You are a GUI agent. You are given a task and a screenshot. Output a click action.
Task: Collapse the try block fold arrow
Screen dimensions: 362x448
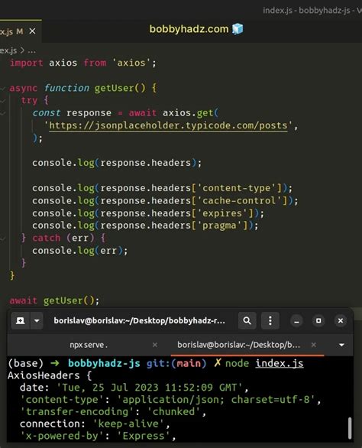pyautogui.click(x=3, y=101)
